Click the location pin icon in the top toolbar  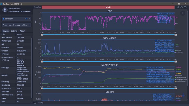point(178,7)
